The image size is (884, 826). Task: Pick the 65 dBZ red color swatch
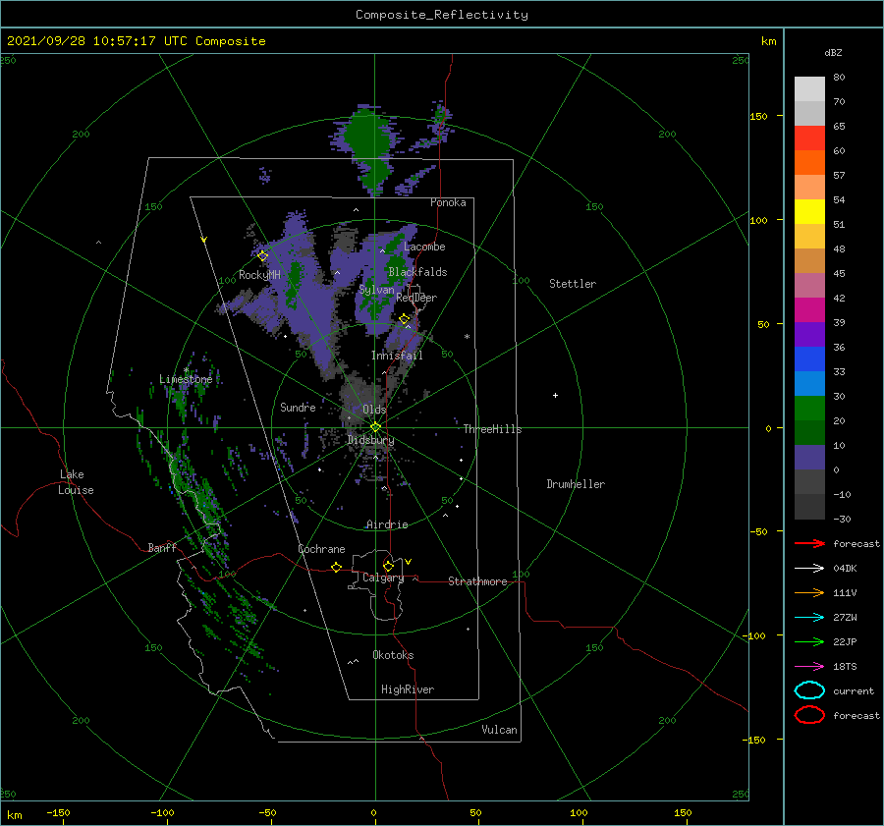pos(809,138)
